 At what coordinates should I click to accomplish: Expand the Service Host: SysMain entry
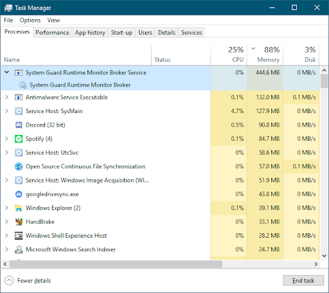(7, 111)
